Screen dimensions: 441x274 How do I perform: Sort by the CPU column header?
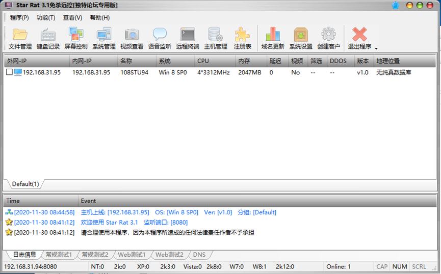point(215,61)
